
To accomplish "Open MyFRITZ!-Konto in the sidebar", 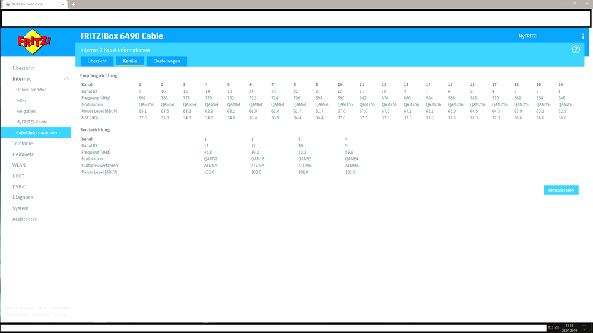I will [32, 122].
